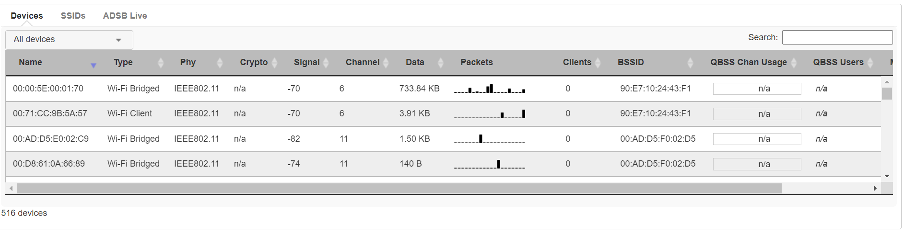Screen dimensions: 904x236
Task: Click the horizontal scrollbar thumb
Action: click(x=399, y=189)
